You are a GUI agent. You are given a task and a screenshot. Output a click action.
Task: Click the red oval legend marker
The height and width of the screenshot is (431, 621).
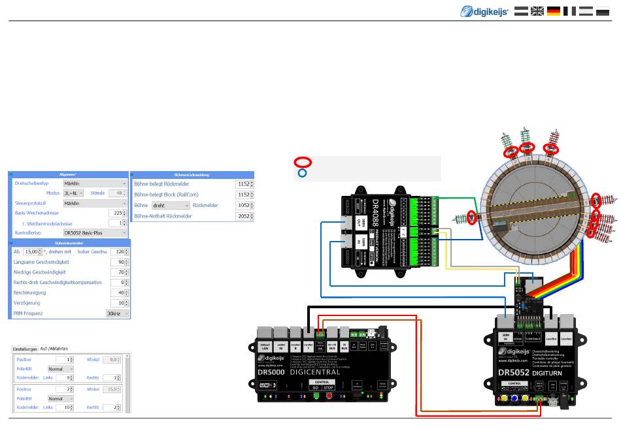pos(303,162)
